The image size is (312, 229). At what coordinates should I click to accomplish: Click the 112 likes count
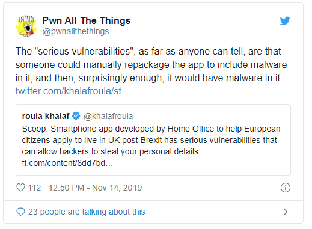pyautogui.click(x=34, y=188)
